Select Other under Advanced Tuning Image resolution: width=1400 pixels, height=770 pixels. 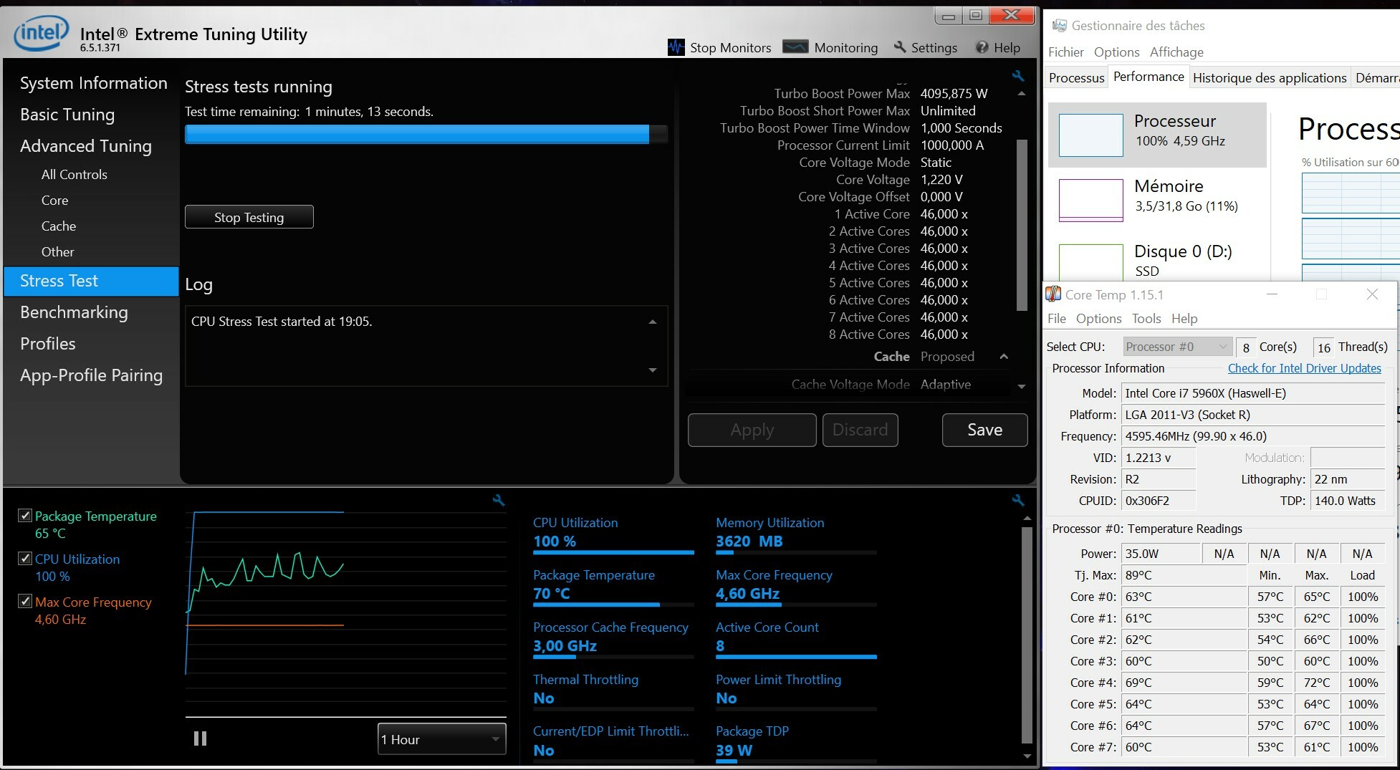click(58, 252)
